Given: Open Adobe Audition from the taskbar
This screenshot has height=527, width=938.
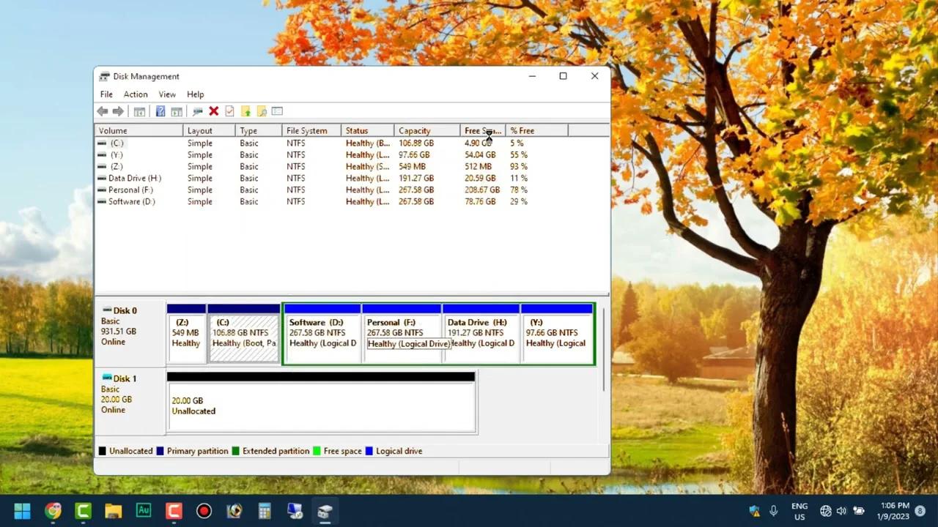Looking at the screenshot, I should click(x=143, y=510).
